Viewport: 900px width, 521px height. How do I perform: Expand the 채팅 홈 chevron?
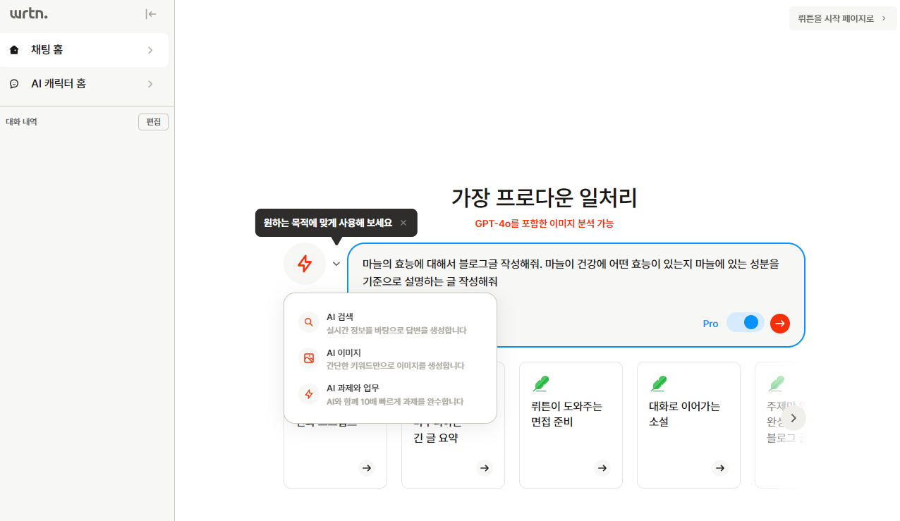pyautogui.click(x=150, y=50)
